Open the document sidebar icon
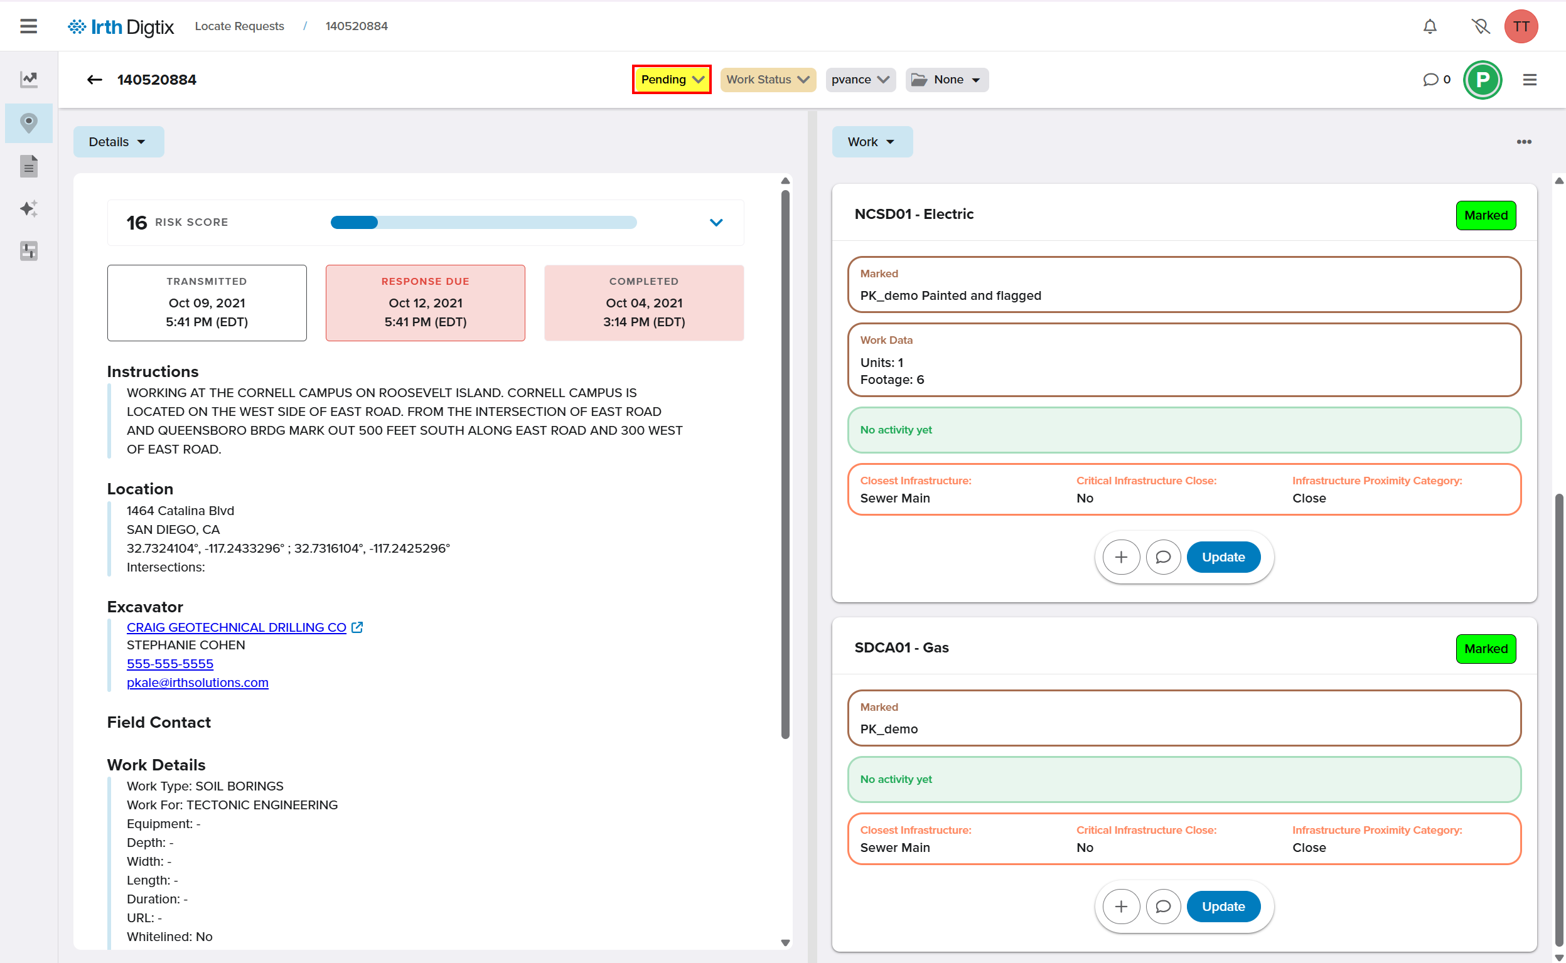This screenshot has height=963, width=1566. click(x=29, y=166)
